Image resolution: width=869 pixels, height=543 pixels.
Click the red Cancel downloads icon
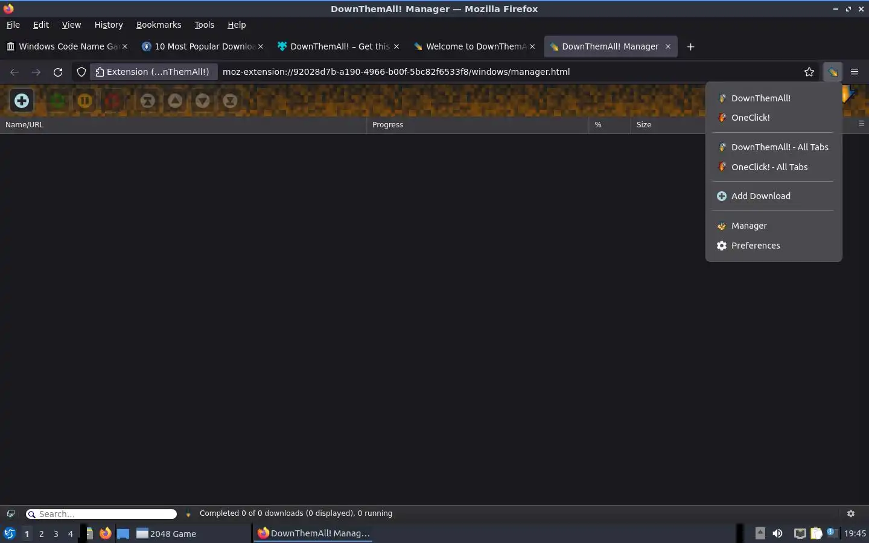pyautogui.click(x=112, y=101)
